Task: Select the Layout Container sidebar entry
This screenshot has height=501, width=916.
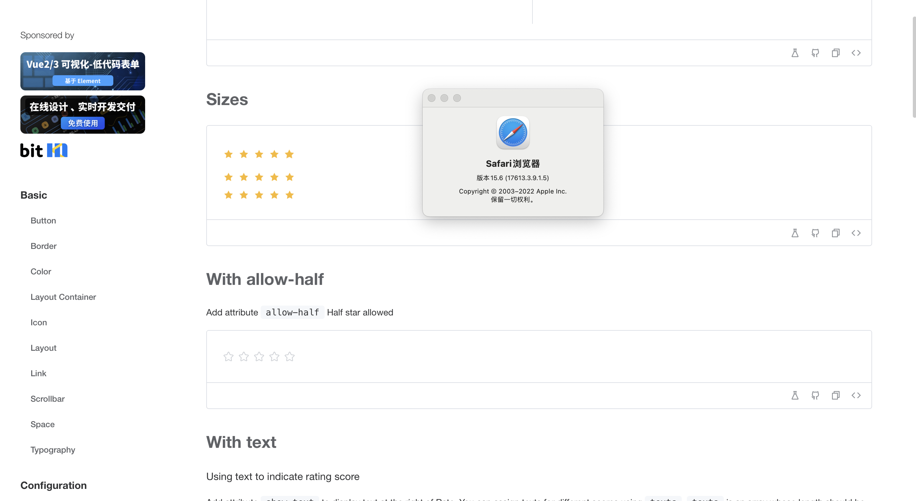Action: click(63, 297)
